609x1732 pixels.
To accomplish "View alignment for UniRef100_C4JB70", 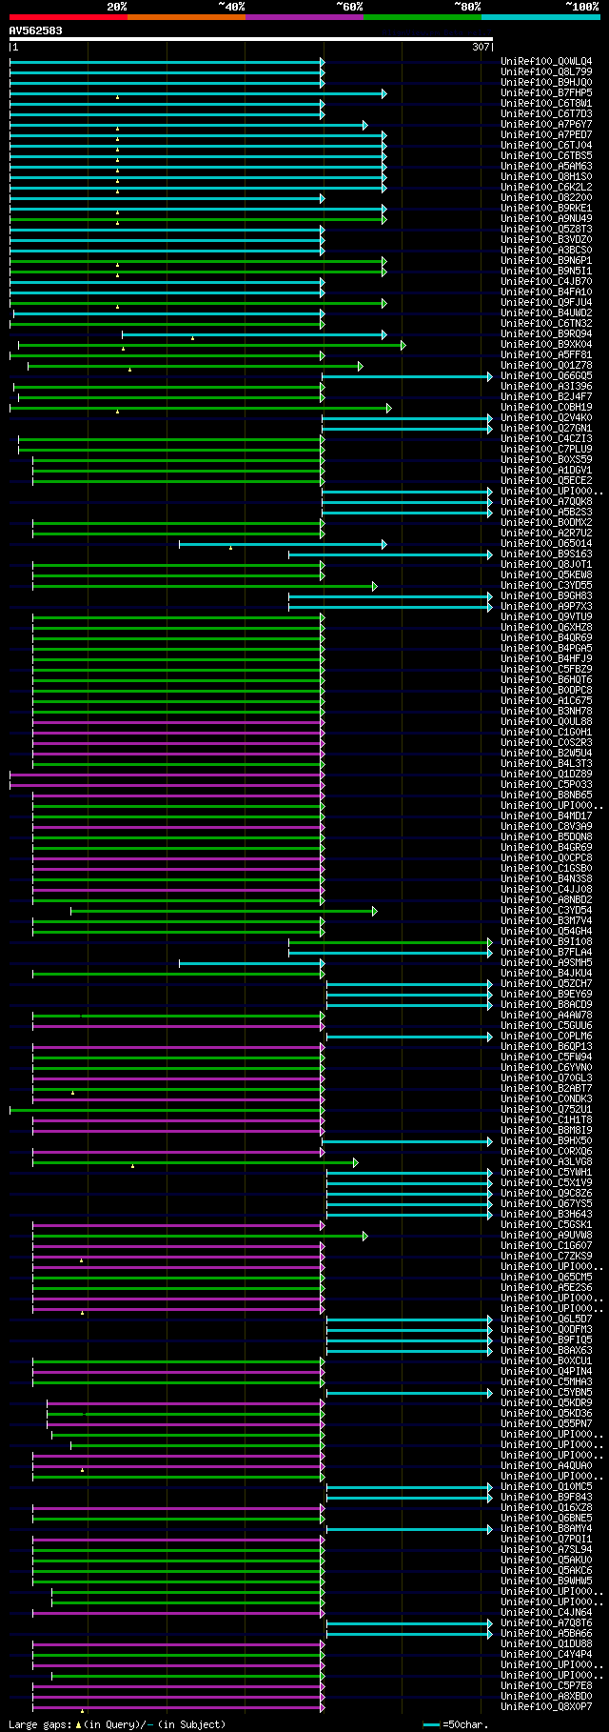I will [x=546, y=282].
